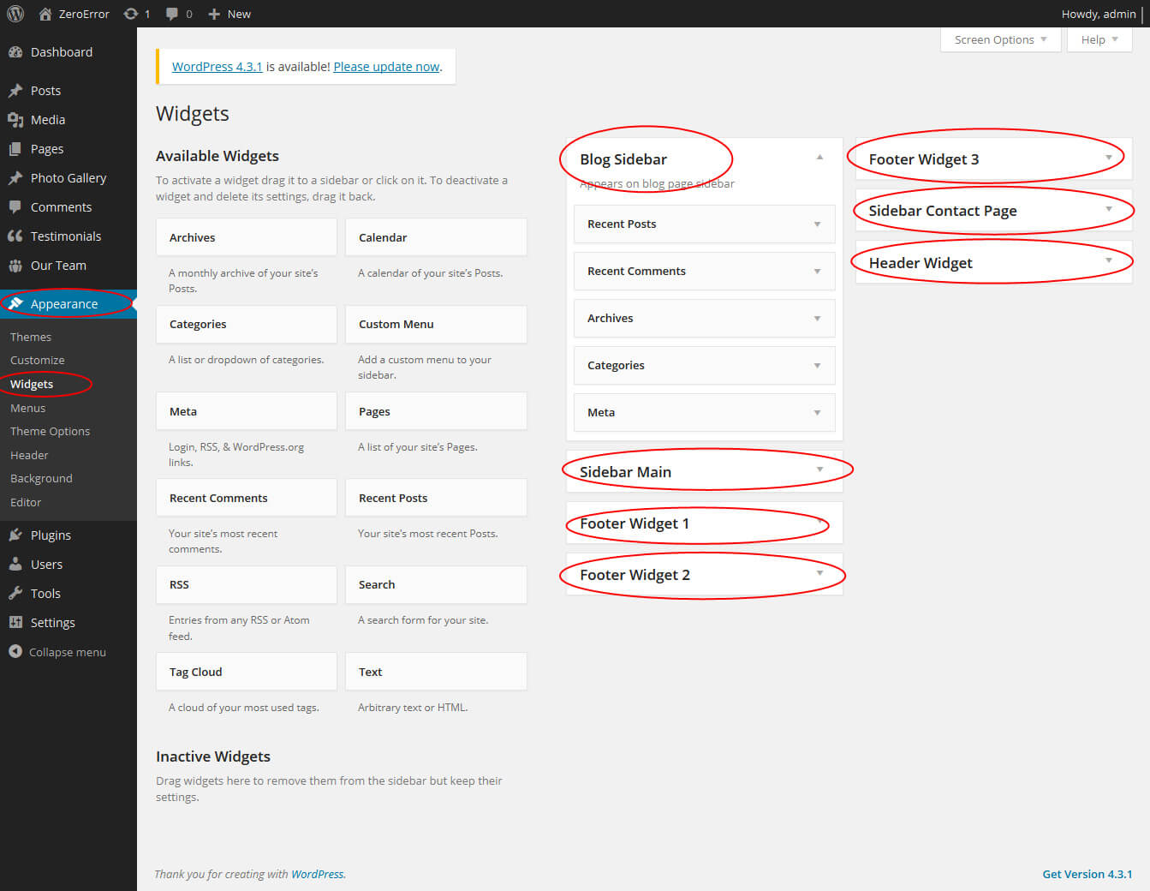
Task: Click the Users person icon
Action: point(15,565)
